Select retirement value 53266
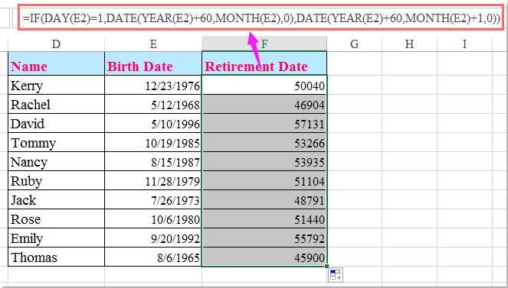Viewport: 508px width, 288px height. [x=264, y=142]
